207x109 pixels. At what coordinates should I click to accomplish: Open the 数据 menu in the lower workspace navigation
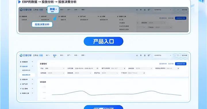coord(55,55)
